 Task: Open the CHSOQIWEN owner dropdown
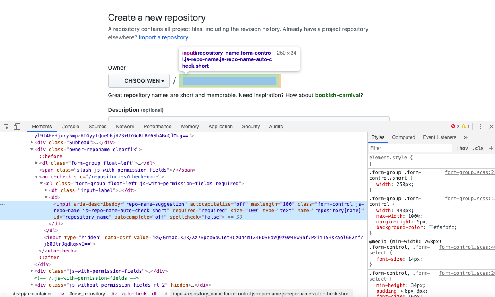coord(138,81)
